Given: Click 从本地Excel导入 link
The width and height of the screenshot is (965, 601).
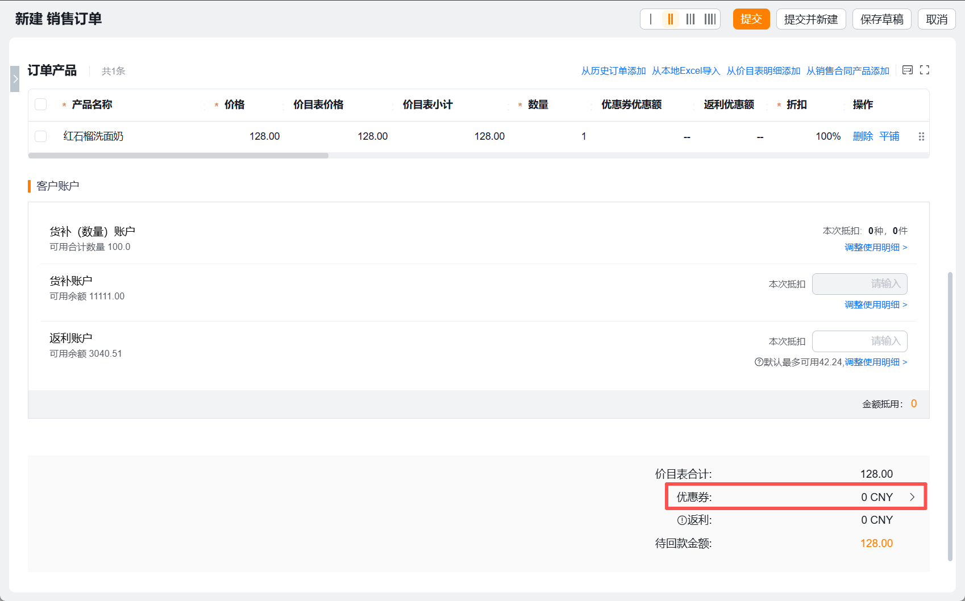Looking at the screenshot, I should point(686,71).
